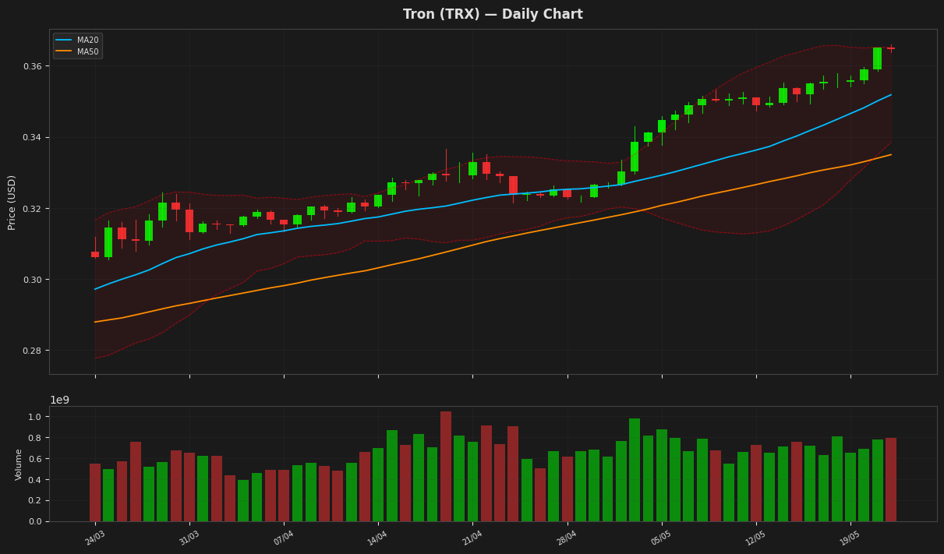944x554 pixels.
Task: Click the 28/04 date label
Action: 567,538
